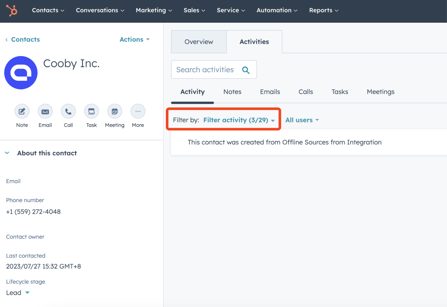Screen dimensions: 447x307
Task: Open the Sales navigation menu
Action: pos(194,10)
